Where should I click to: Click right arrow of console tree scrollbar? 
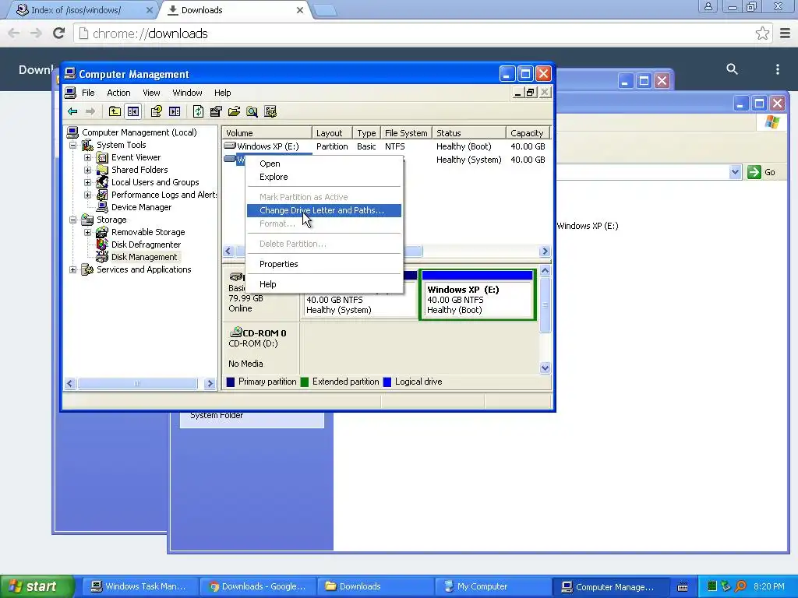[x=210, y=384]
